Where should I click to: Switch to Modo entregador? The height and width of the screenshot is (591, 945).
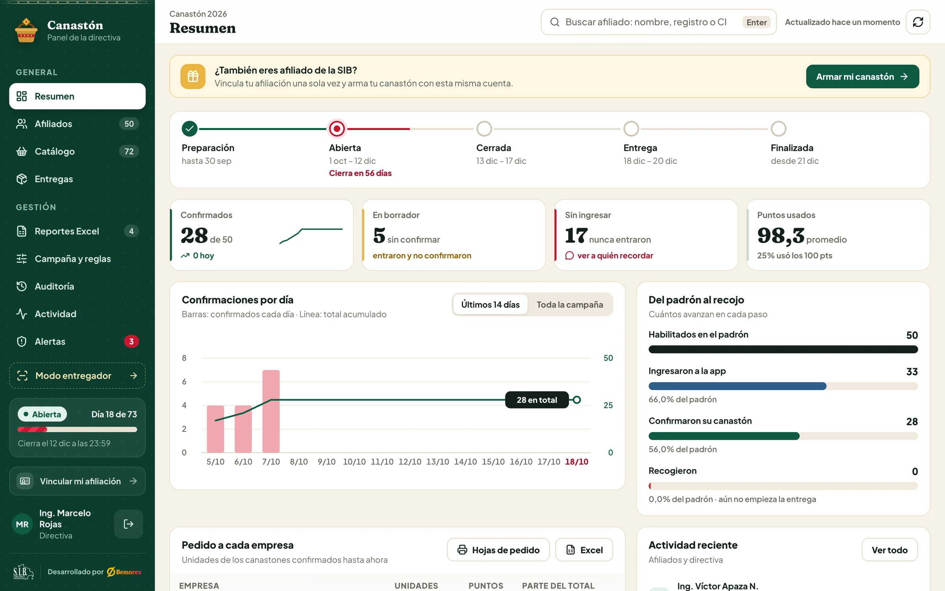(x=77, y=375)
